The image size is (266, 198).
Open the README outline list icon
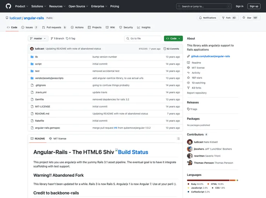click(x=178, y=138)
